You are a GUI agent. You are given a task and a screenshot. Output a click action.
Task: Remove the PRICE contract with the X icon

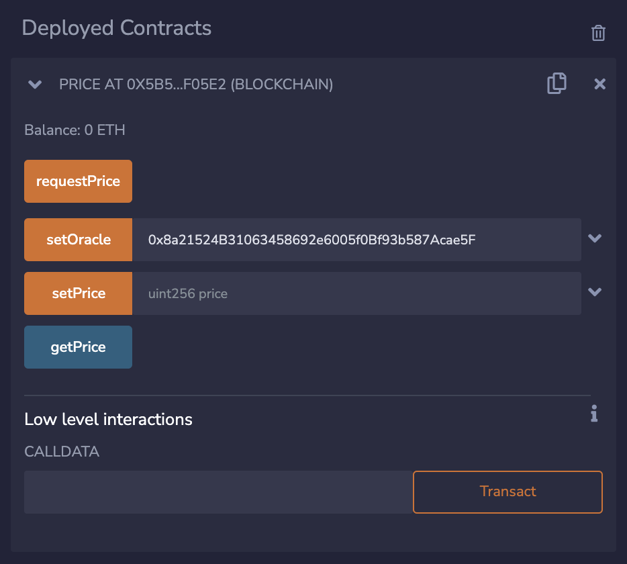pos(600,84)
